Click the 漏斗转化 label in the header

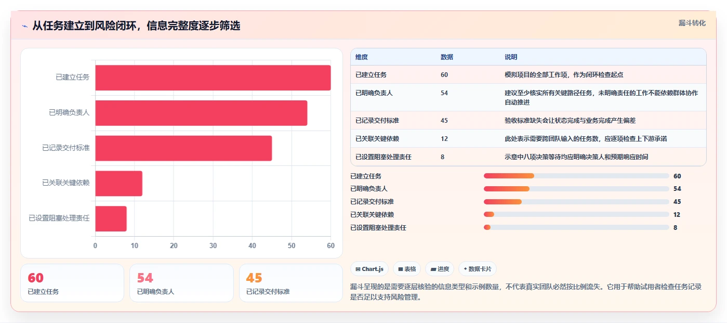[x=692, y=23]
